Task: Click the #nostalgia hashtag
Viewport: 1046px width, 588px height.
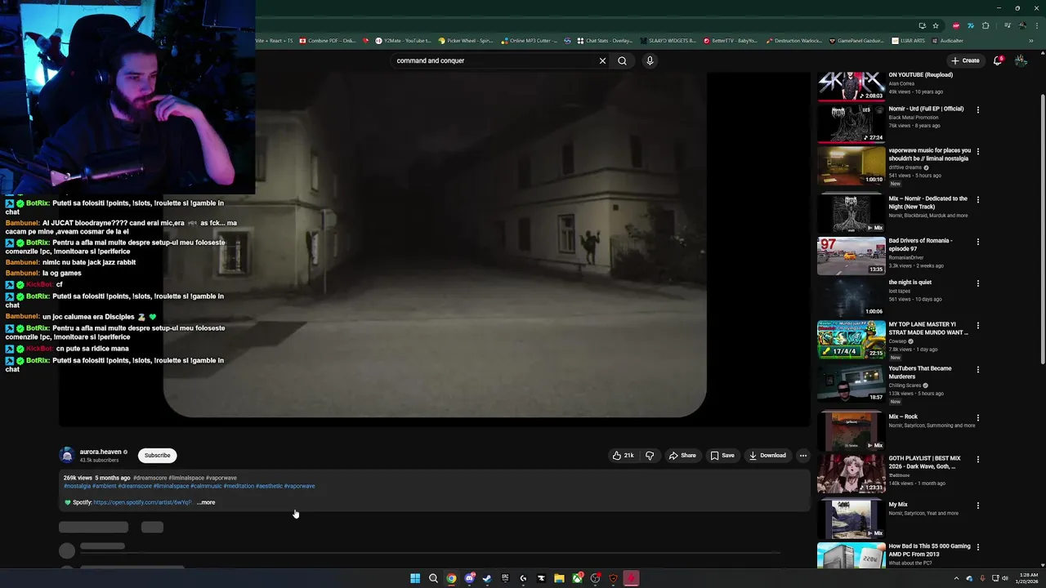Action: pyautogui.click(x=77, y=486)
